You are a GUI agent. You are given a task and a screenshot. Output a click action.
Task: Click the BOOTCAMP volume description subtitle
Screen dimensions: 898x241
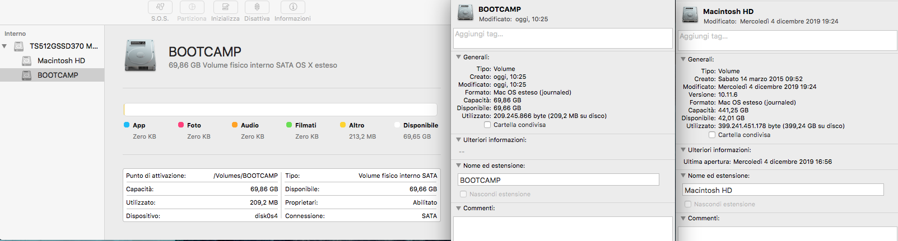(253, 65)
